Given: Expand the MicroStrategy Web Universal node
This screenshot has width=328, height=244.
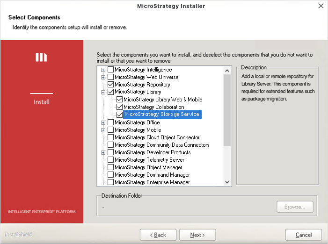Looking at the screenshot, I should [x=103, y=77].
